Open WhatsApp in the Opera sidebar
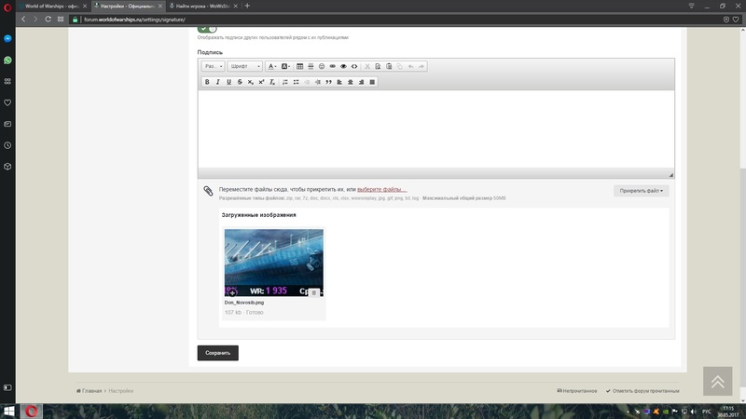This screenshot has height=419, width=746. click(x=7, y=60)
